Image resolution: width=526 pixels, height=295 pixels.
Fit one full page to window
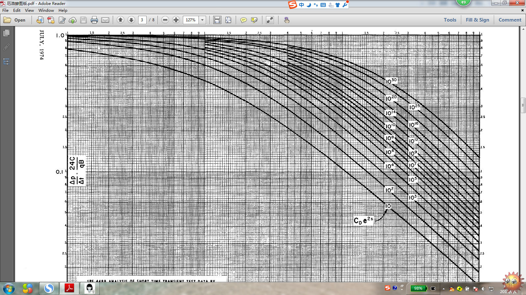coord(228,20)
